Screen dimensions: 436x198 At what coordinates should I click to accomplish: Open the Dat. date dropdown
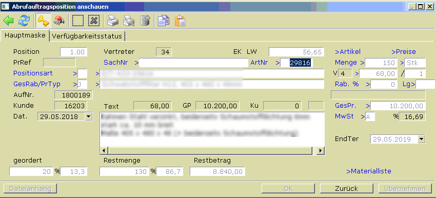point(88,116)
